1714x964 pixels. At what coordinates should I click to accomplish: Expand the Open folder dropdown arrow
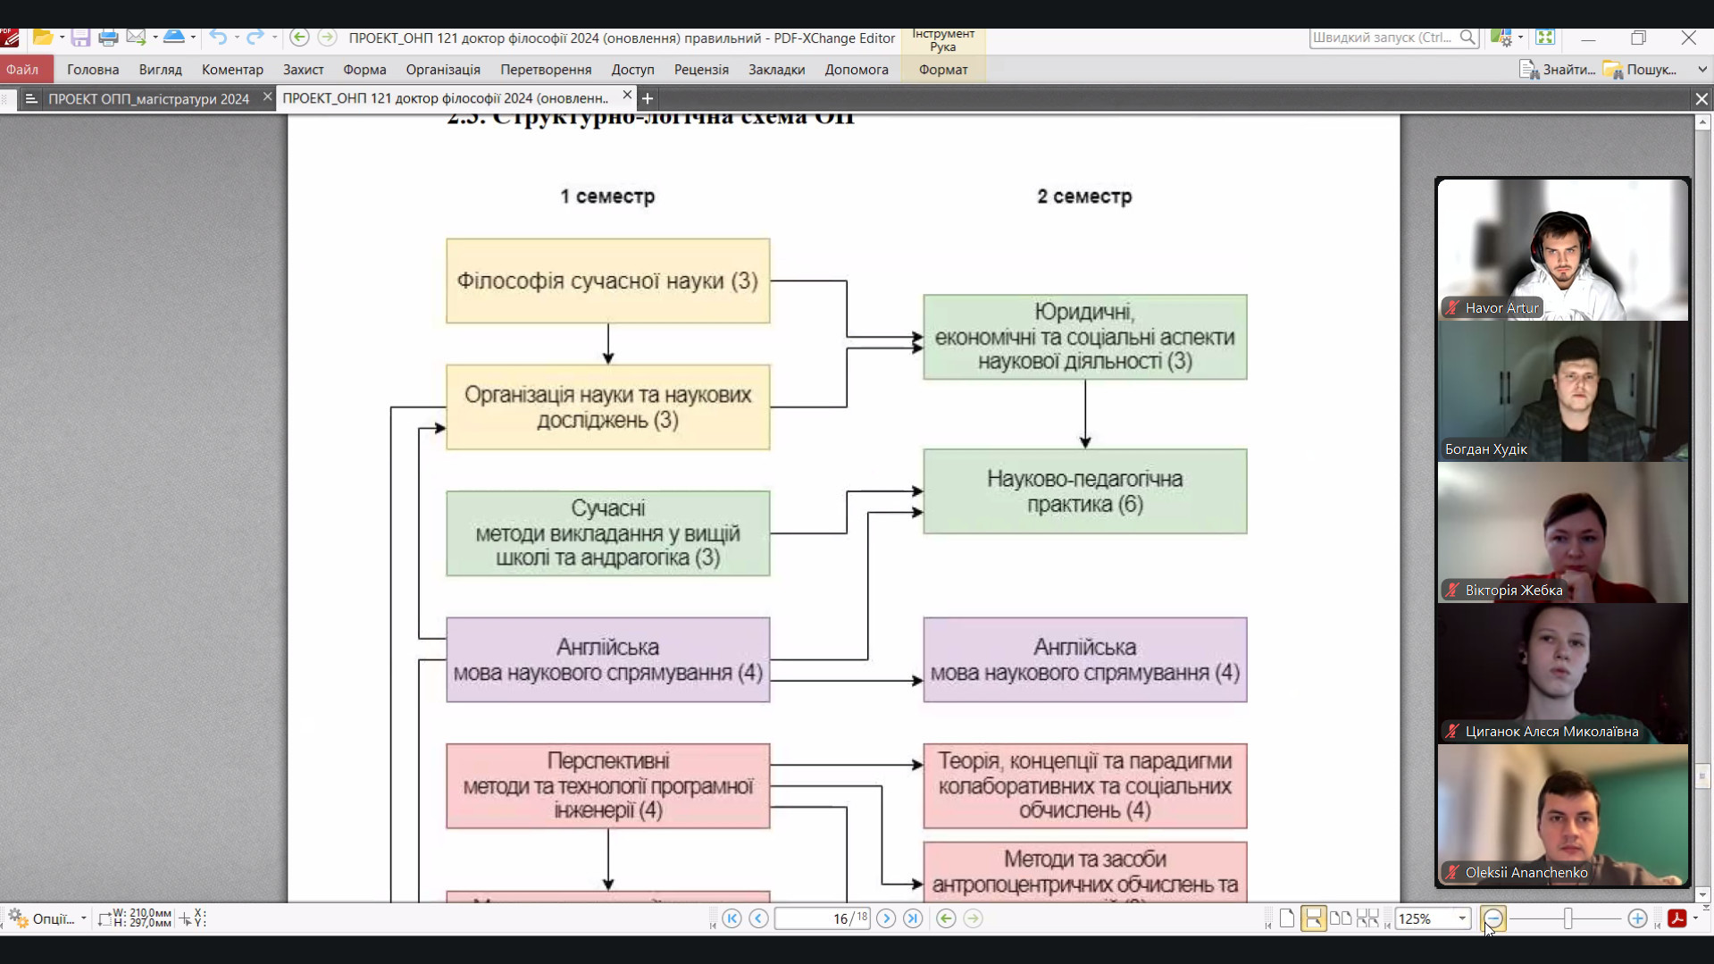62,38
